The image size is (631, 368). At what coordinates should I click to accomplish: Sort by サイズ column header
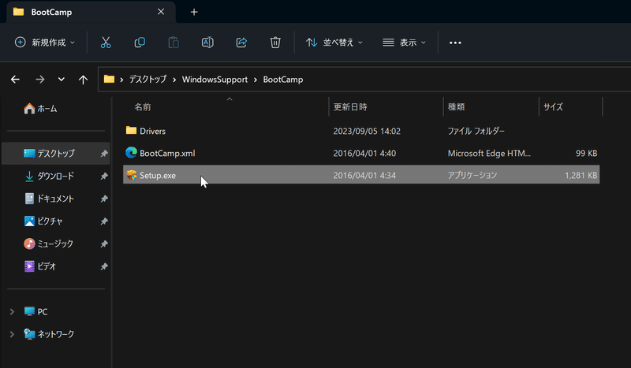553,107
